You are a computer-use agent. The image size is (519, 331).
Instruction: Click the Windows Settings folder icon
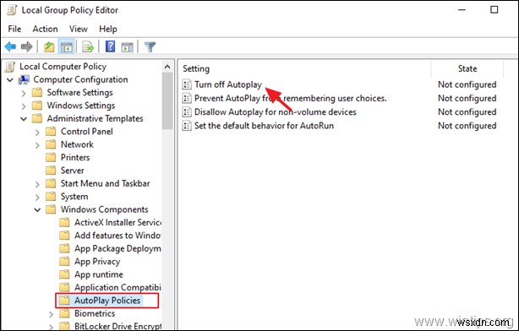[x=36, y=106]
